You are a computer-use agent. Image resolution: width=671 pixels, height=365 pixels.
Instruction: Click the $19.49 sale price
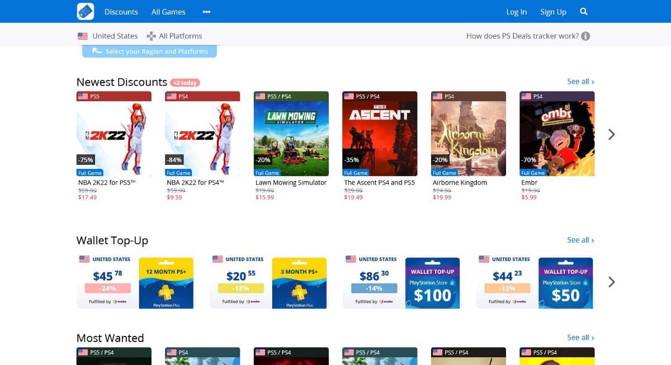tap(353, 197)
